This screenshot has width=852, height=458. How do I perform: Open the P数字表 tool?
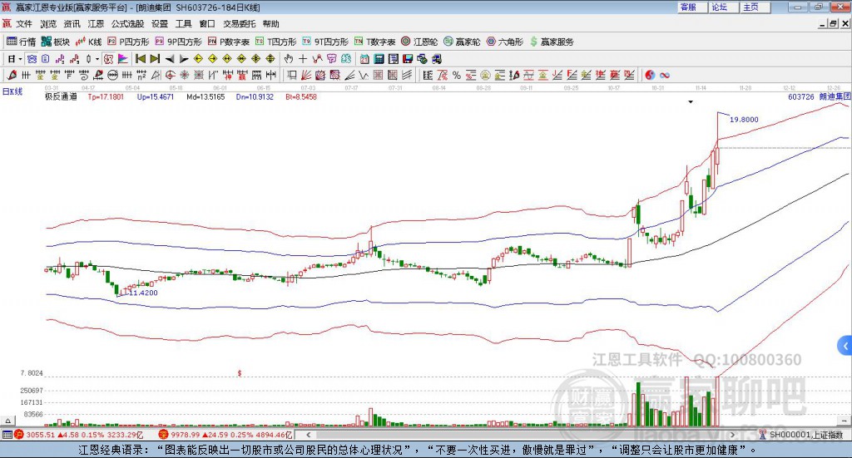pyautogui.click(x=228, y=42)
